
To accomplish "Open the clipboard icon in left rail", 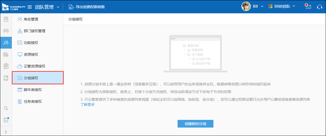I will click(6, 66).
